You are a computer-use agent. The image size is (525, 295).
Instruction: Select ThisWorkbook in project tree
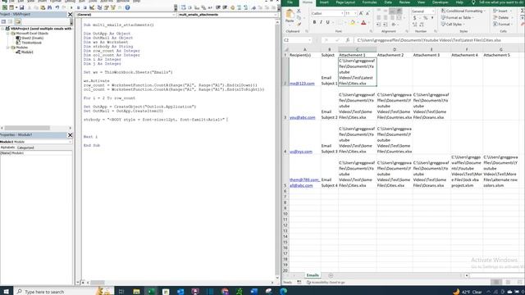point(31,43)
